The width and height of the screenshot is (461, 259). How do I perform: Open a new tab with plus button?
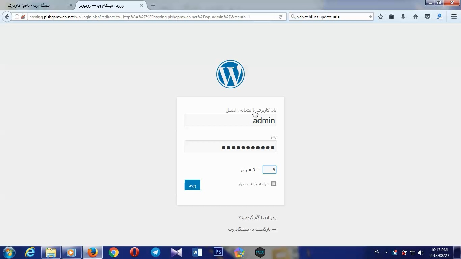click(x=153, y=5)
